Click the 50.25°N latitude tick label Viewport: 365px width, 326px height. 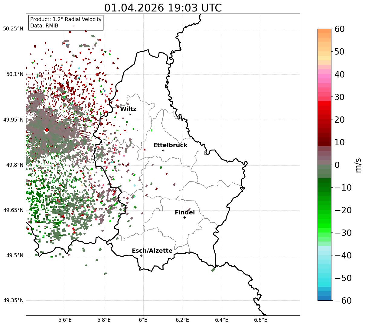pyautogui.click(x=13, y=29)
